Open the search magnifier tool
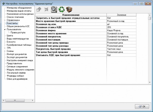The height and width of the screenshot is (112, 153). [x=54, y=10]
